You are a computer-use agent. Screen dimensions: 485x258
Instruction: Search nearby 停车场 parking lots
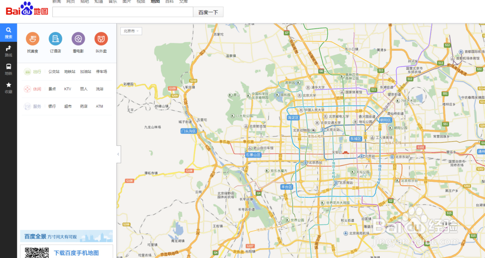[x=101, y=72]
